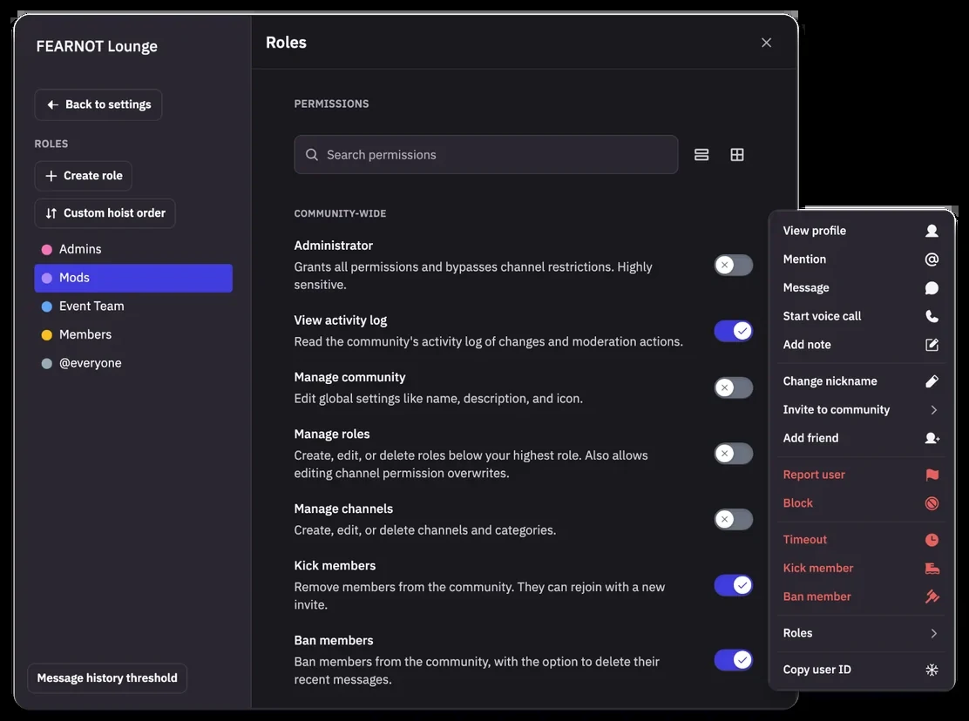
Task: Choose Mention from the context menu
Action: pos(862,259)
